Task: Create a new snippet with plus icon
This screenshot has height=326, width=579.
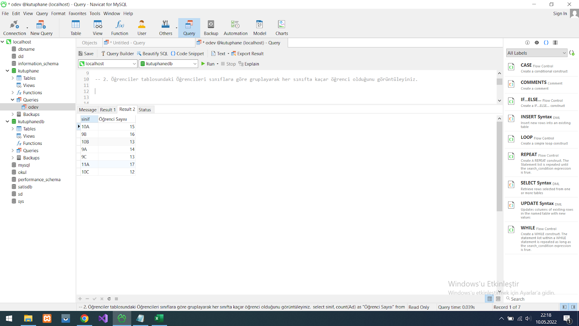Action: tap(572, 53)
